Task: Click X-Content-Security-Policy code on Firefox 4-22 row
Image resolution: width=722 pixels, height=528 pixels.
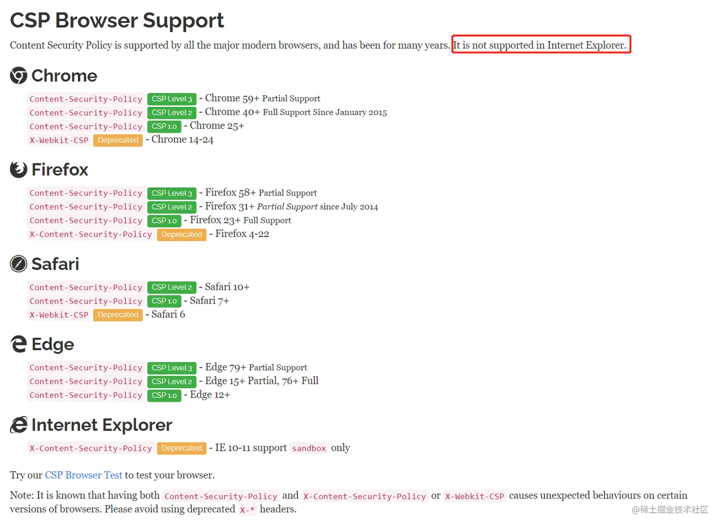Action: click(x=91, y=235)
